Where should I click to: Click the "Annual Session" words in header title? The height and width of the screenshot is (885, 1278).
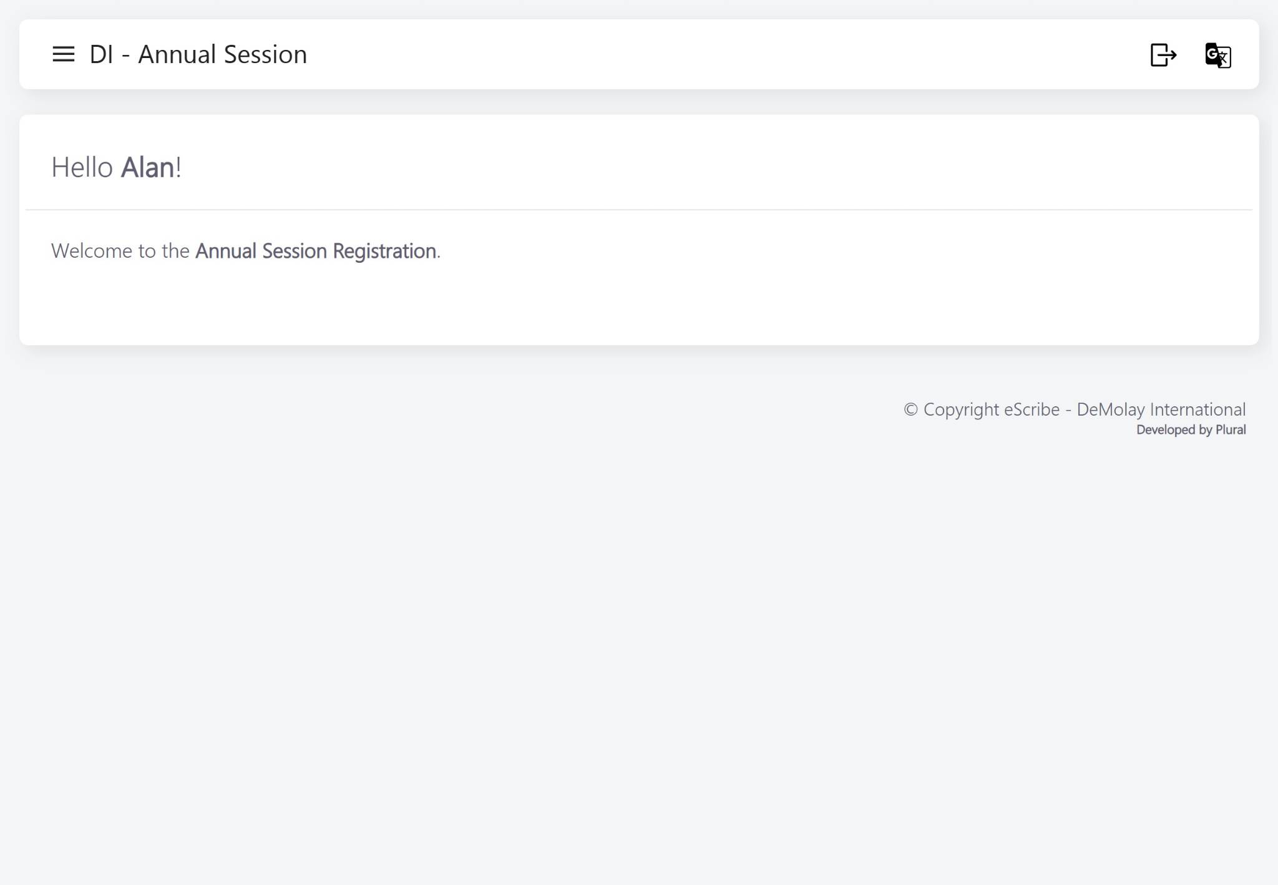coord(222,55)
